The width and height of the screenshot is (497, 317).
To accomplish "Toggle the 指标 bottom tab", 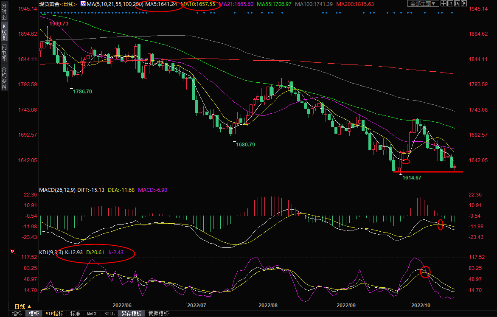I will click(x=17, y=314).
